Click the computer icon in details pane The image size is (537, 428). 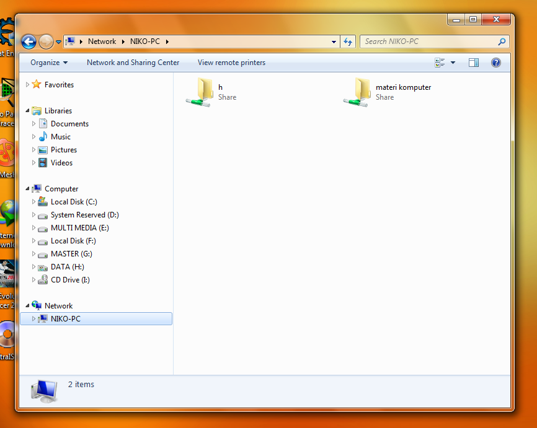pyautogui.click(x=44, y=391)
